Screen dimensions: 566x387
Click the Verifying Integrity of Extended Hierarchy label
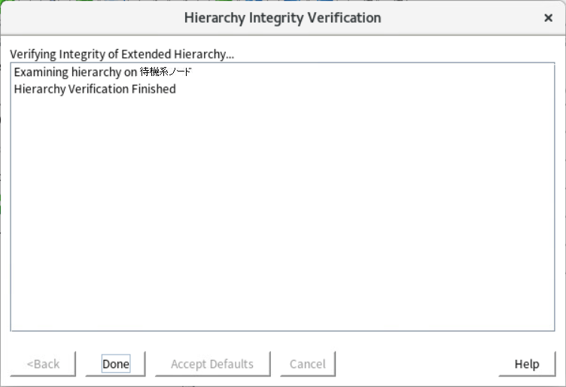pos(122,54)
